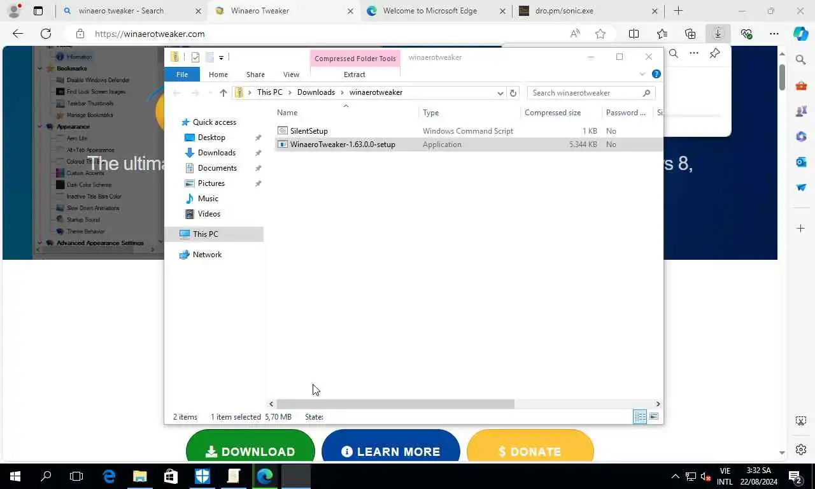Image resolution: width=815 pixels, height=489 pixels.
Task: Switch to Share ribbon tab
Action: coord(255,74)
